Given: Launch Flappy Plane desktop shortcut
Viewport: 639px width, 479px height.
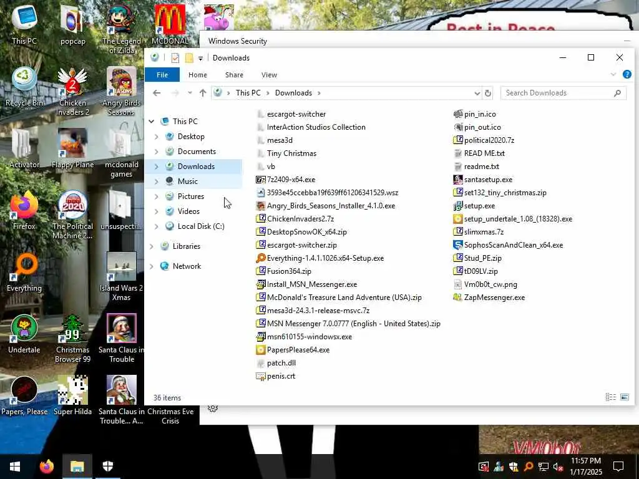Looking at the screenshot, I should (72, 148).
